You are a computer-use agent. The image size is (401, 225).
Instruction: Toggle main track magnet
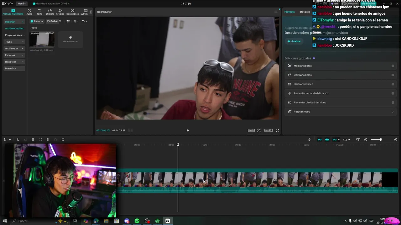click(x=320, y=140)
